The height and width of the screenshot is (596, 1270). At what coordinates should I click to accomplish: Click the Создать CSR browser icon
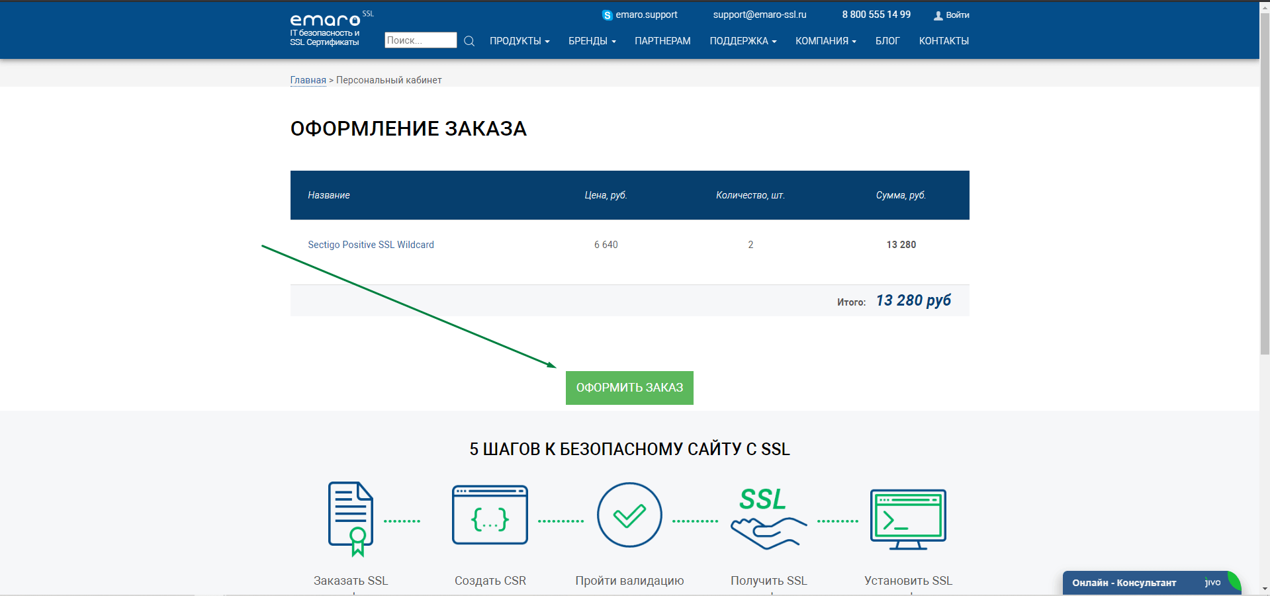(x=490, y=515)
